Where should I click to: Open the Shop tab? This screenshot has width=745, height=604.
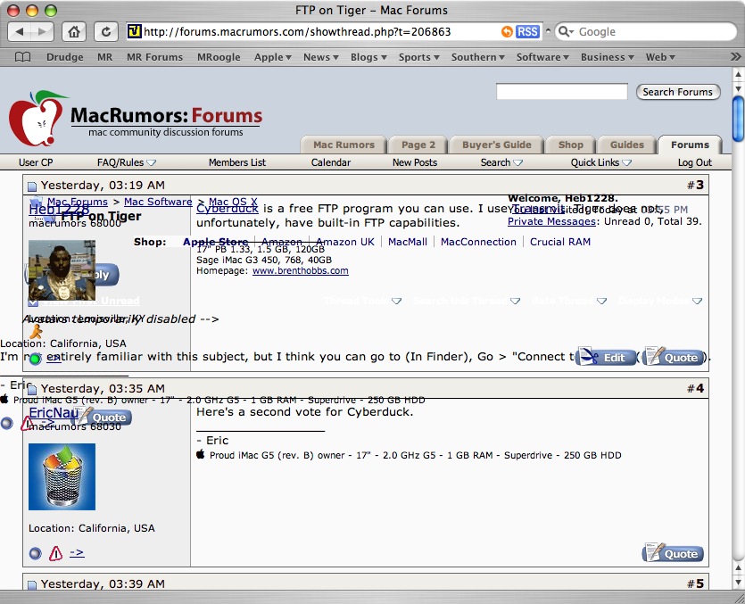[571, 145]
